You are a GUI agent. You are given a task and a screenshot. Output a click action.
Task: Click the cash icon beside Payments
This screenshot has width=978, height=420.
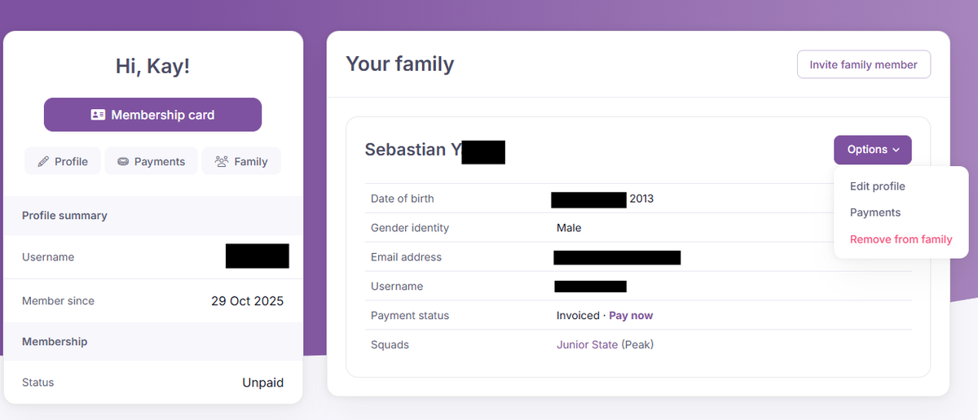(x=123, y=161)
